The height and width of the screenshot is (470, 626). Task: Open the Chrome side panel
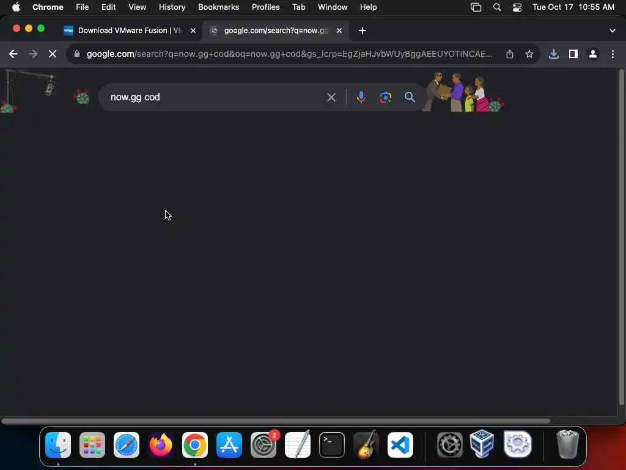pos(573,54)
